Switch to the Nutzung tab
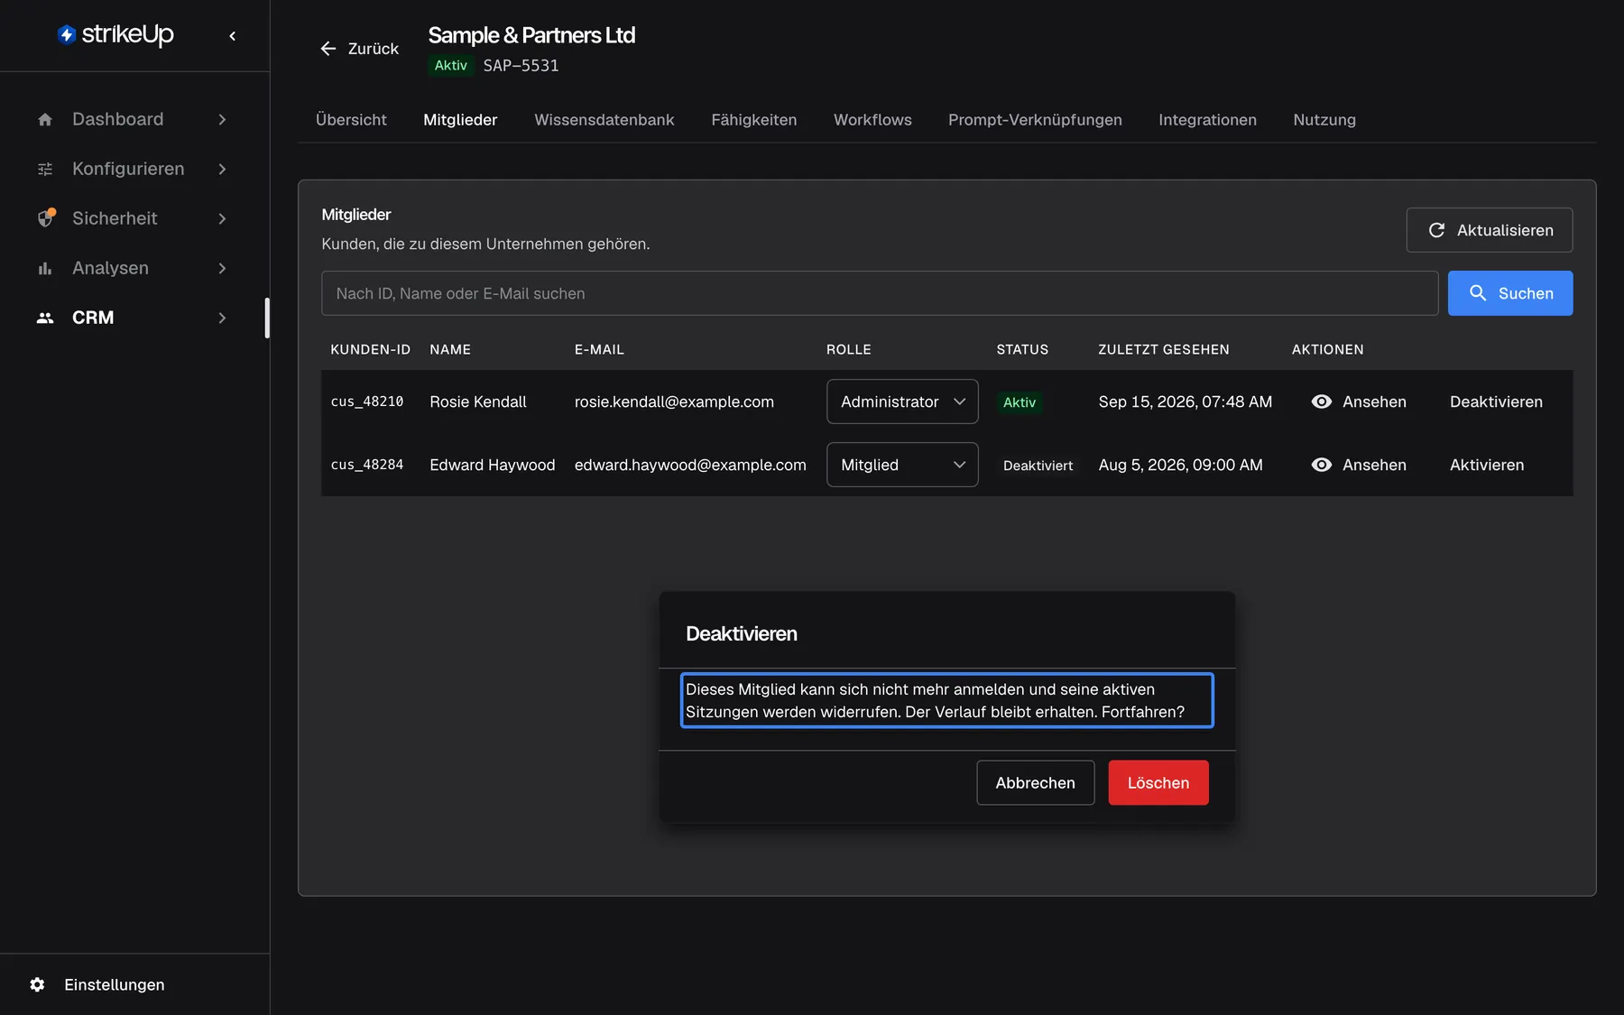Viewport: 1624px width, 1015px height. (1324, 120)
